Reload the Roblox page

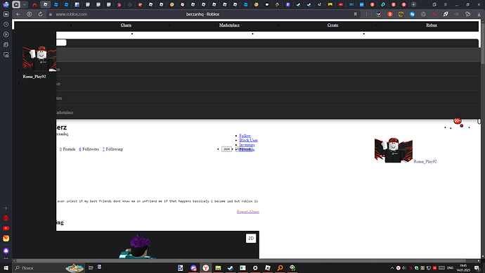tap(40, 14)
